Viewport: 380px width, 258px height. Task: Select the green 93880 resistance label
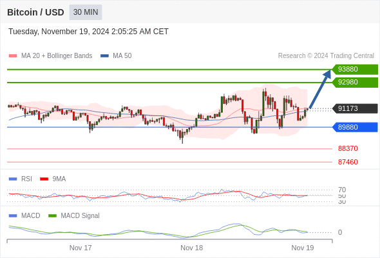[x=355, y=69]
